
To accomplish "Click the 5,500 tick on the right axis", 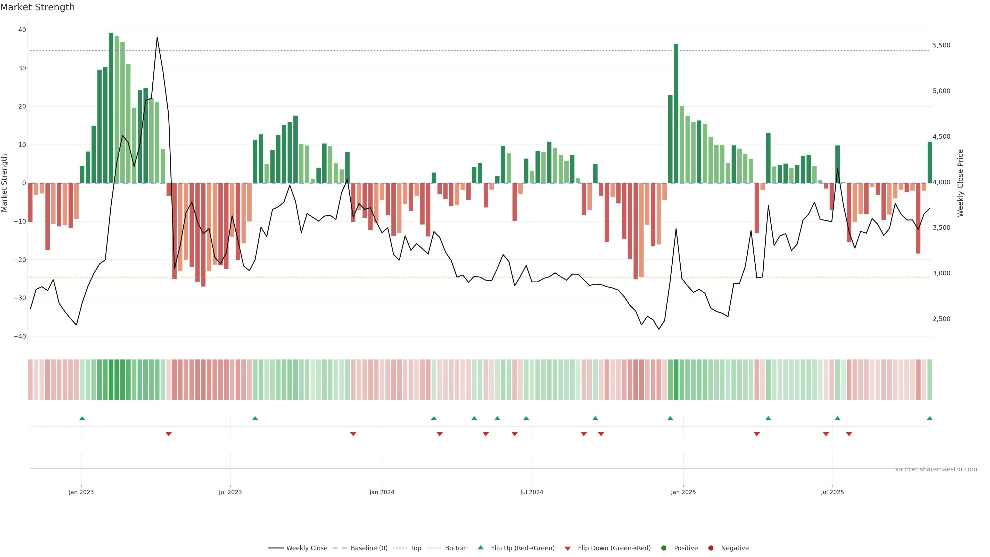I will pos(941,45).
